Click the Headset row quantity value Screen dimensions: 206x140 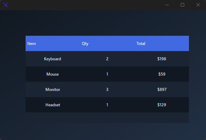(x=107, y=105)
